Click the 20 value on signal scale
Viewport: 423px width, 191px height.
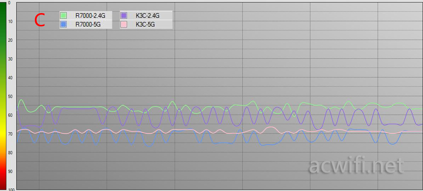click(x=10, y=40)
